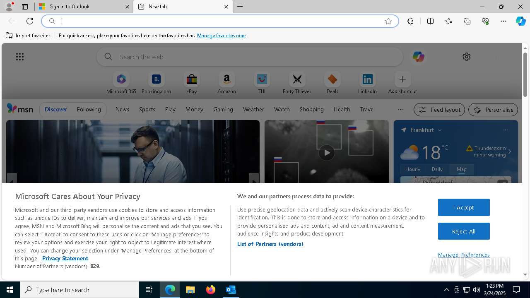
Task: Expand Frankfurt location dropdown
Action: [440, 130]
